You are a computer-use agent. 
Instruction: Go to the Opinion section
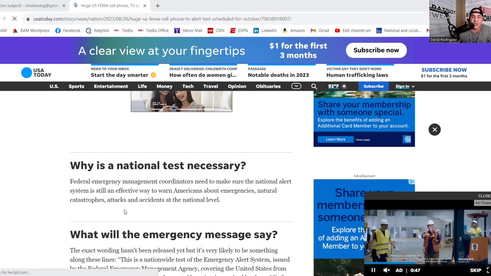point(237,86)
